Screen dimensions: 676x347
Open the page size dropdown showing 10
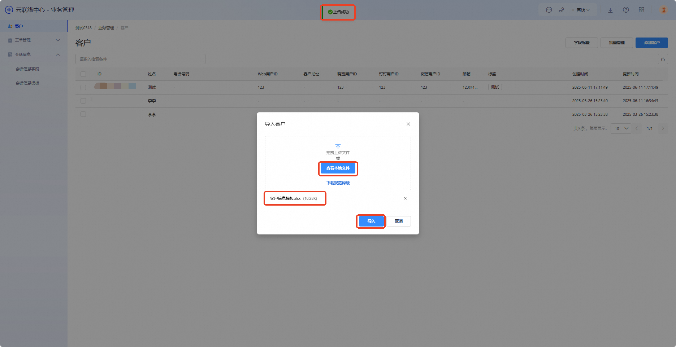point(621,129)
